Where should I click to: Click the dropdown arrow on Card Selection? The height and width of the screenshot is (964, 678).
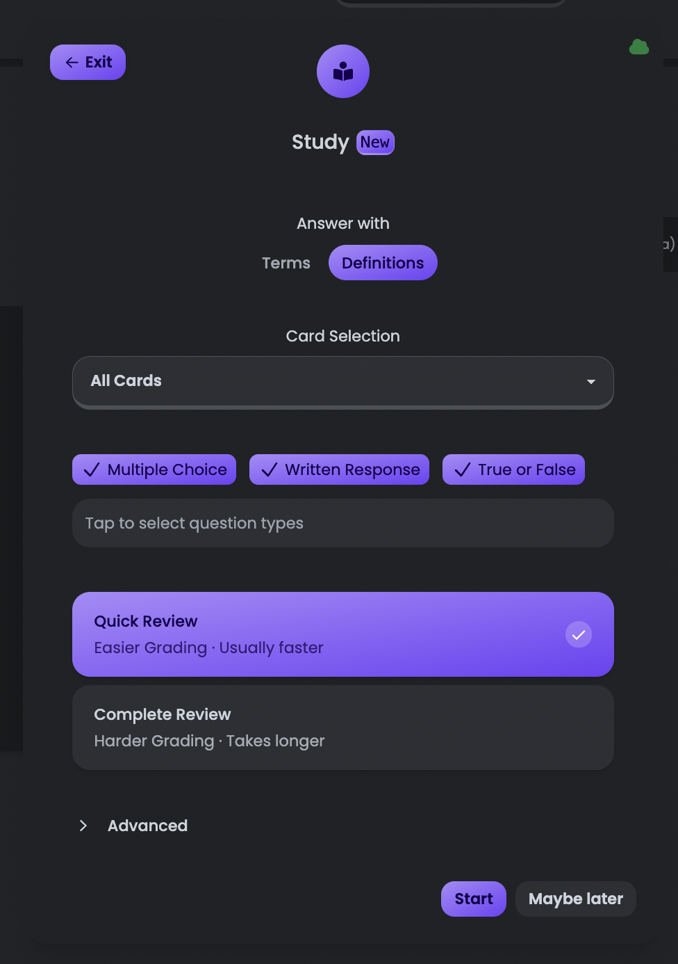click(x=591, y=381)
